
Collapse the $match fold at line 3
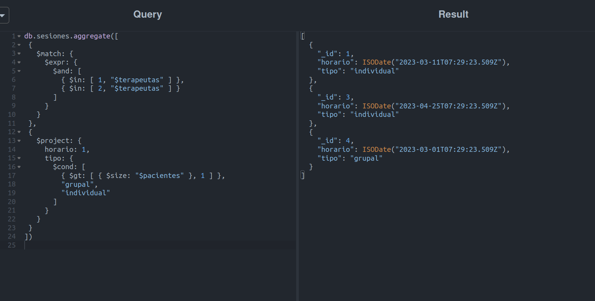pyautogui.click(x=19, y=53)
